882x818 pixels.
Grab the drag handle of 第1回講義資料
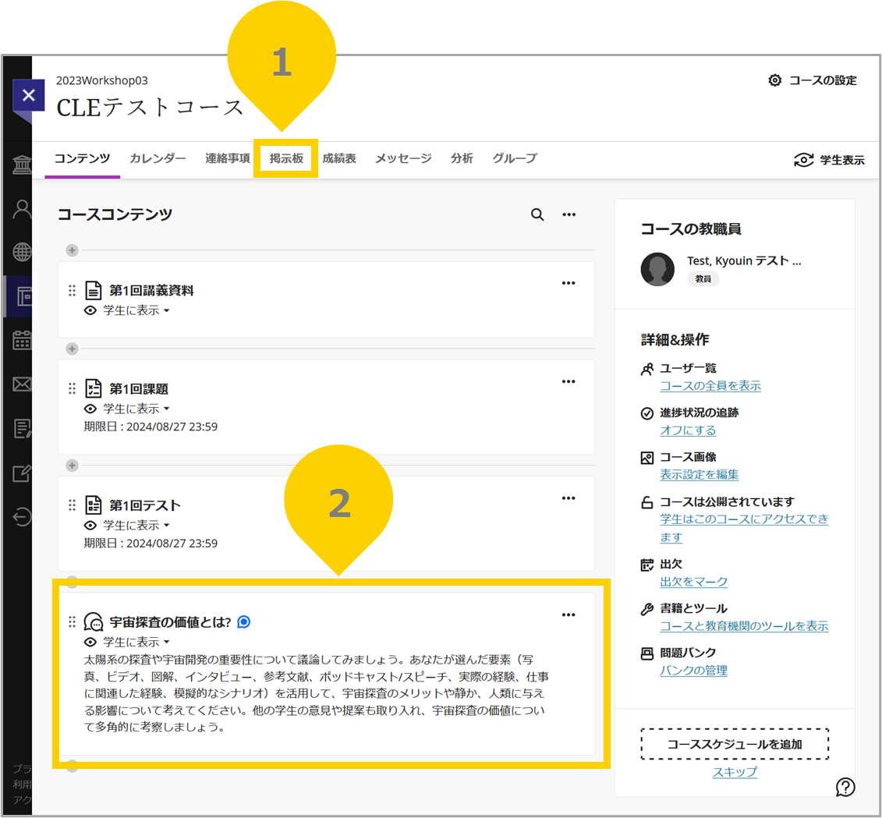pos(72,290)
